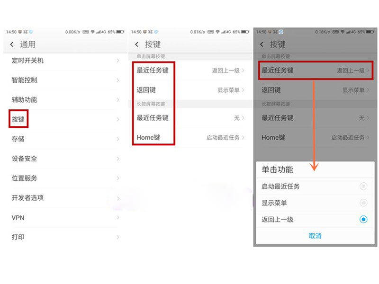Open 定时开关机 setting

pos(65,61)
